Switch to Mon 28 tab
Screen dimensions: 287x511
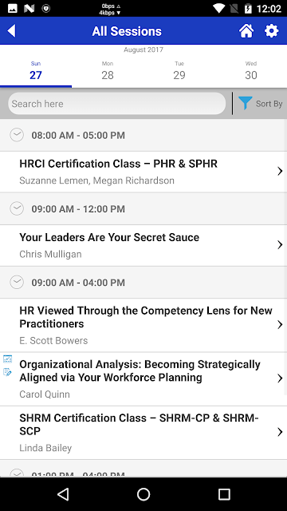point(108,71)
